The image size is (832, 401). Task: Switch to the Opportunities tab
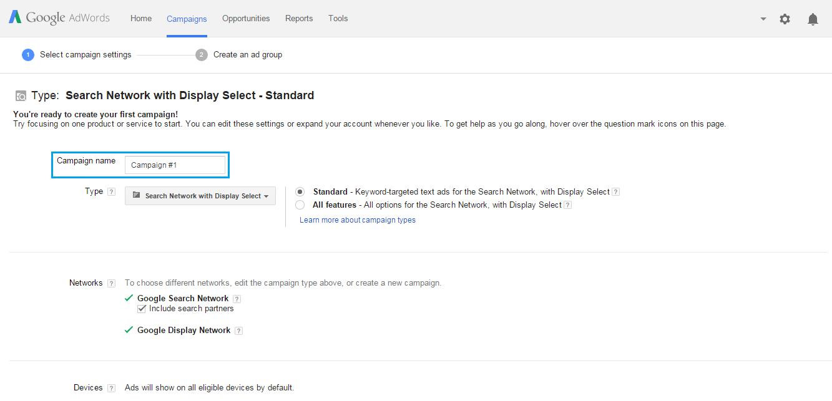pos(246,18)
